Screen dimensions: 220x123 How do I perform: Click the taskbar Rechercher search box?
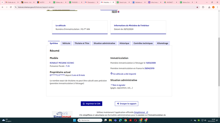click(90, 120)
